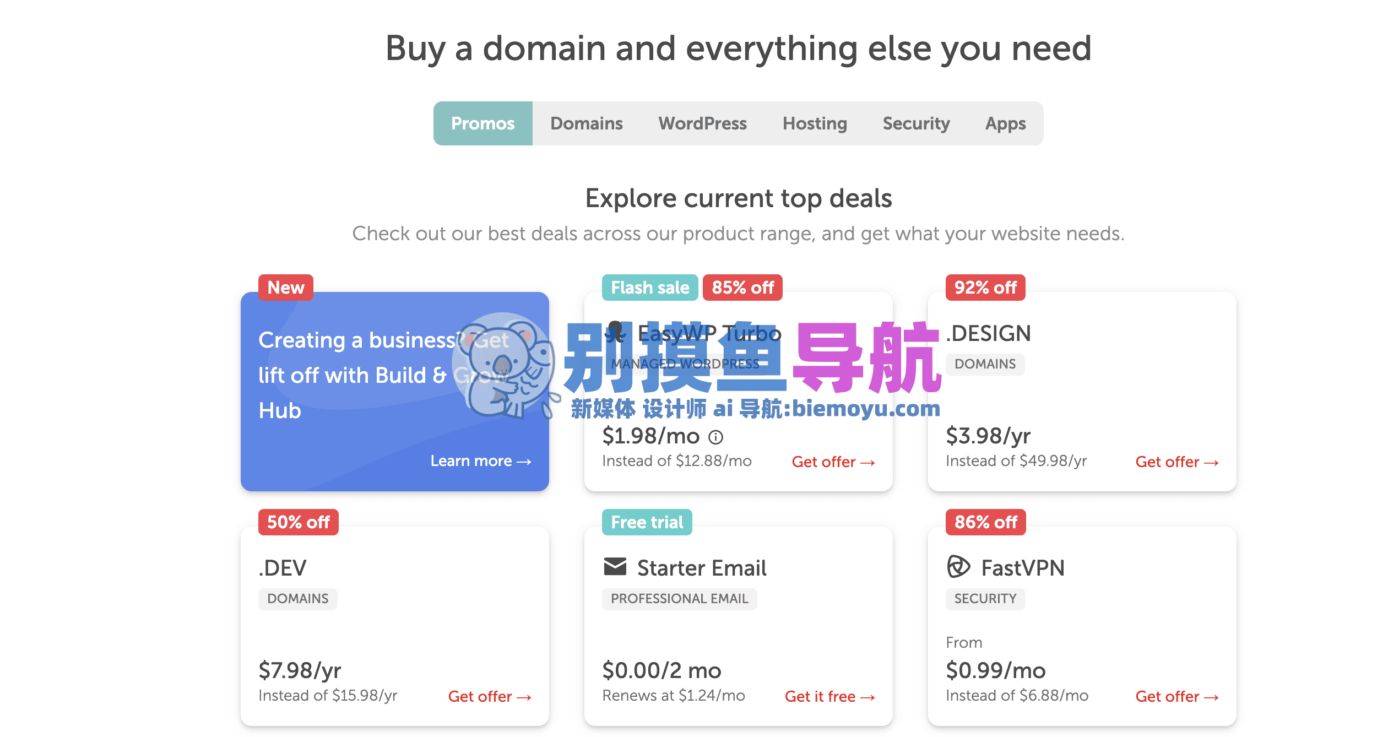This screenshot has width=1399, height=737.
Task: Open the Security tab
Action: [x=917, y=123]
